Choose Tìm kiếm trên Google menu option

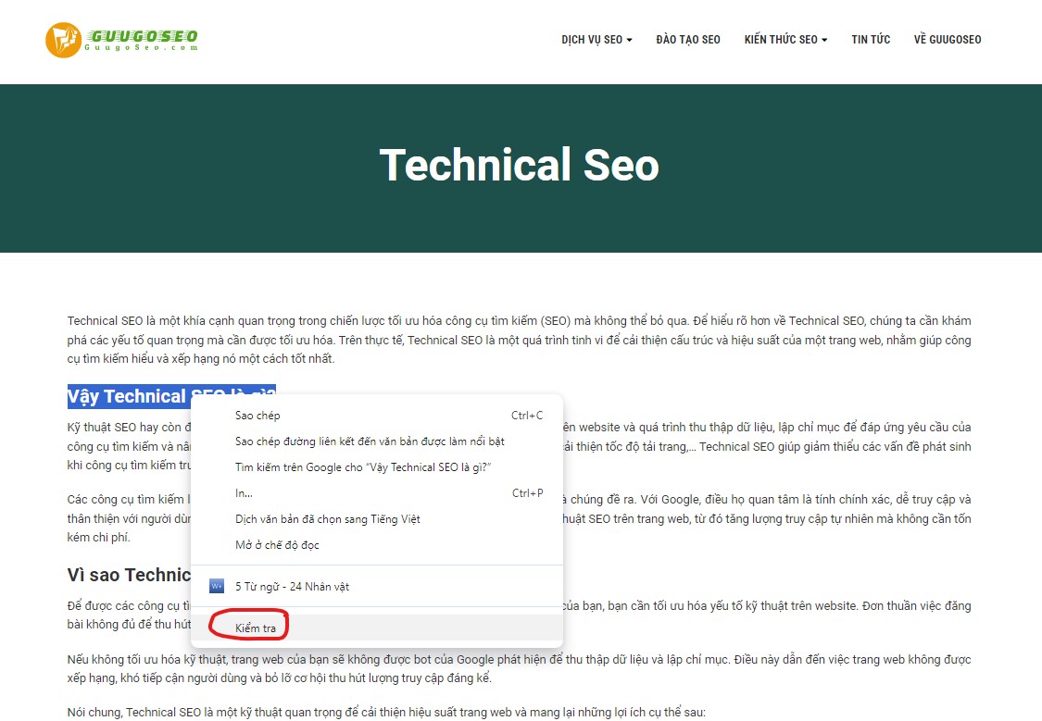click(362, 467)
